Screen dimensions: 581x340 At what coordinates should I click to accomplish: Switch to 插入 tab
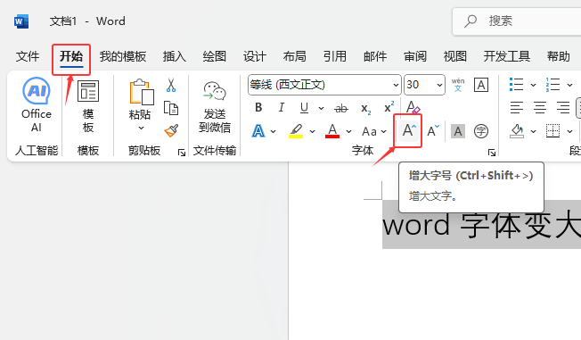click(174, 56)
